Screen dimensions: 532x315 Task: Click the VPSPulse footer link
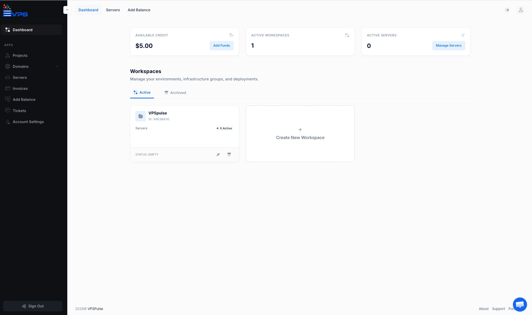click(95, 309)
